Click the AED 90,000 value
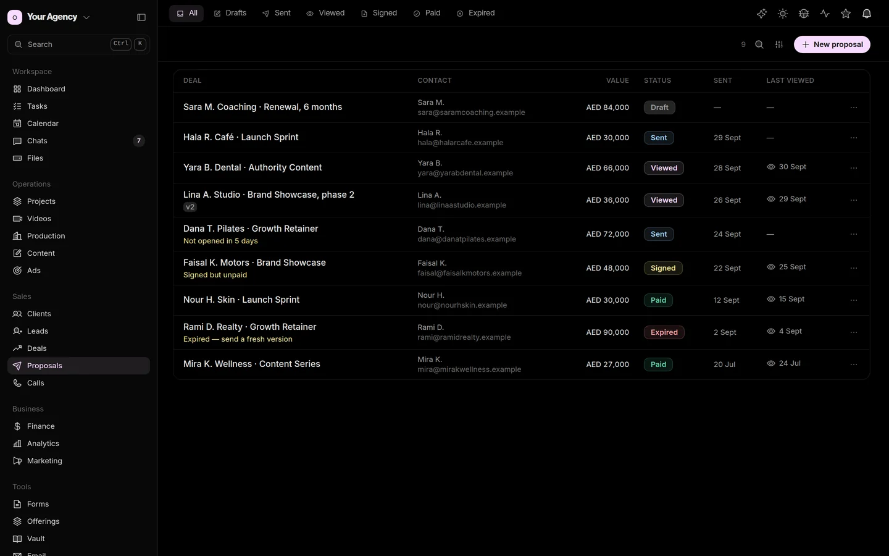This screenshot has width=889, height=556. coord(607,332)
